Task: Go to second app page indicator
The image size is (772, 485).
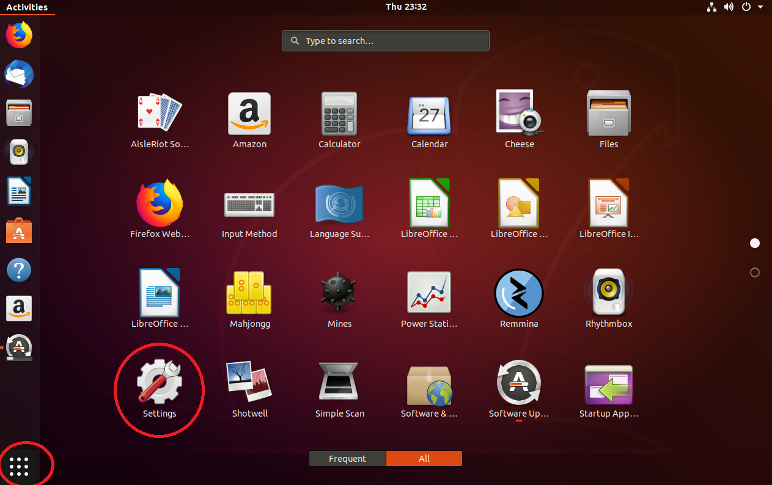Action: [755, 272]
